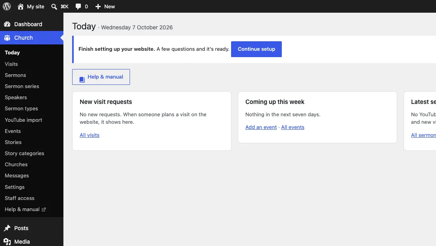Follow the All visits link

point(90,135)
